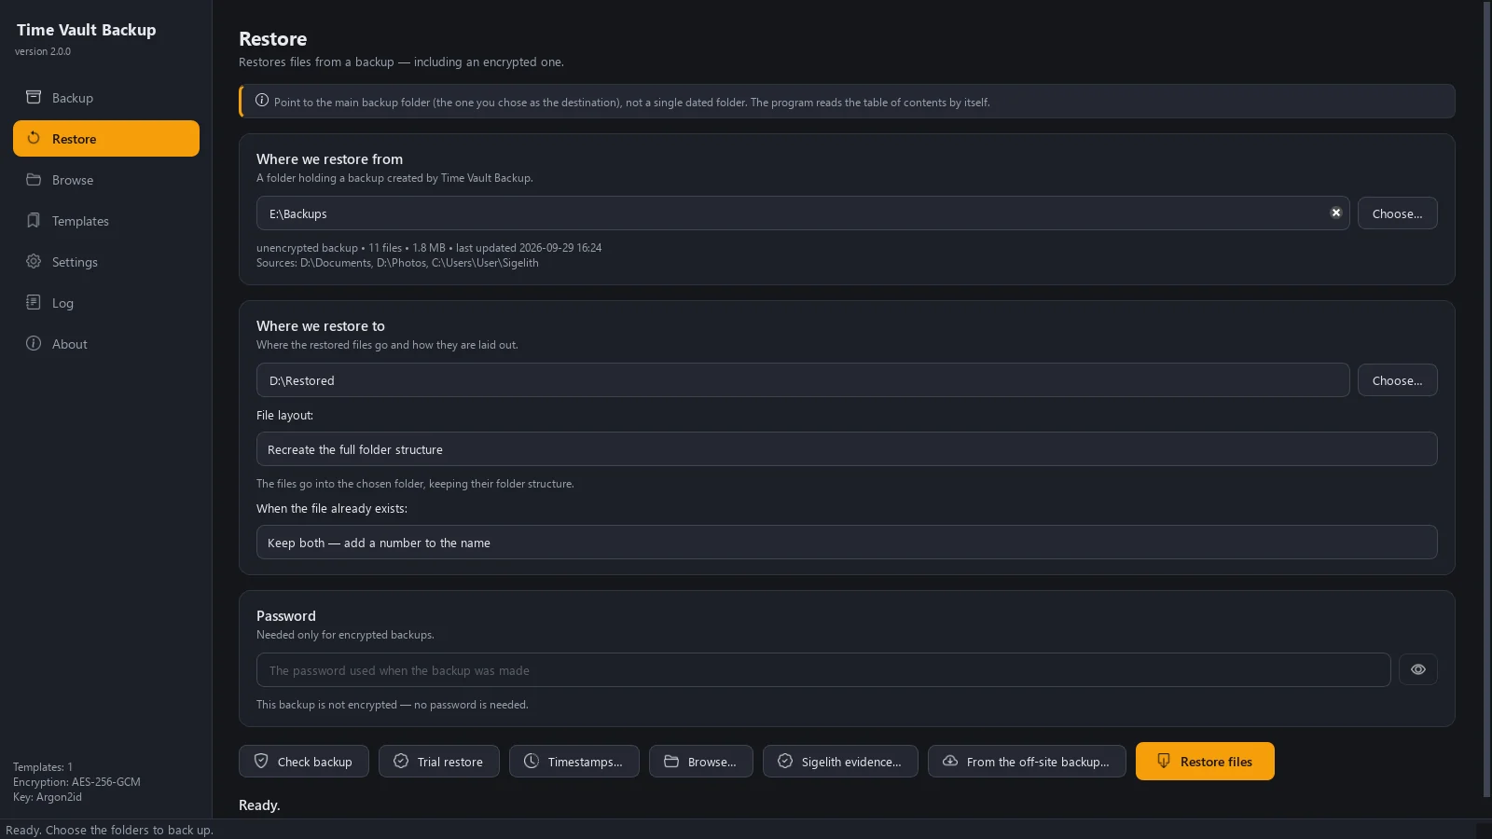Screen dimensions: 1492x839
Task: Open the About page in the sidebar
Action: point(106,344)
